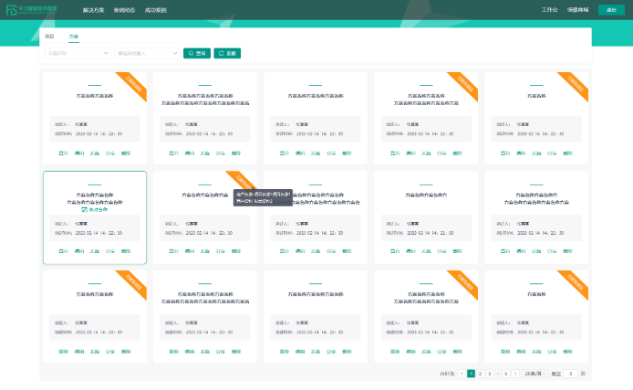Screen dimensions: 633x390
Task: Open the second filter dropdown in filter bar
Action: pyautogui.click(x=147, y=54)
